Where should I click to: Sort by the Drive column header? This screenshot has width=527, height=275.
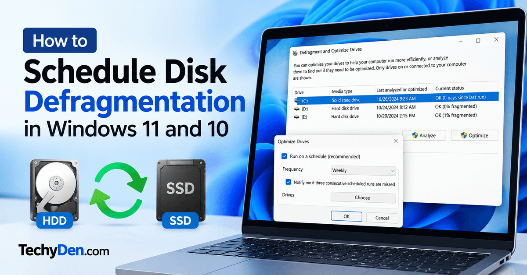click(x=299, y=92)
